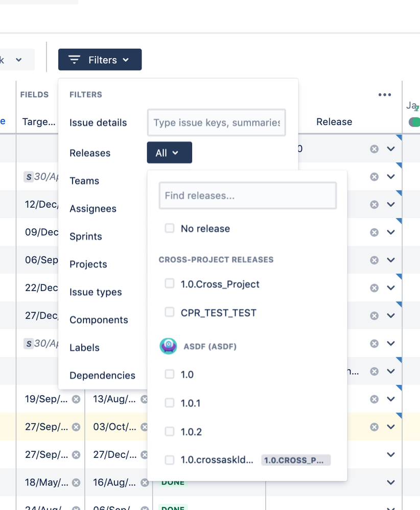
Task: Enable the 1.0.Cross_Project release filter
Action: pos(169,284)
